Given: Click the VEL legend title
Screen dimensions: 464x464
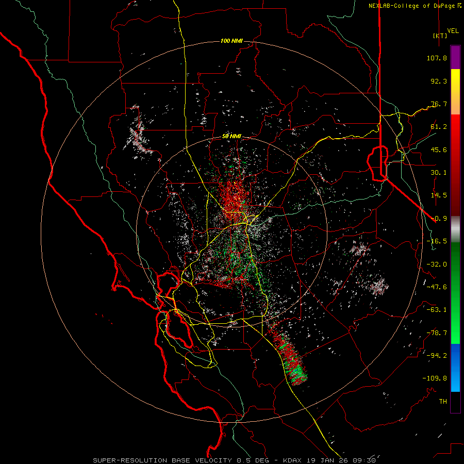Looking at the screenshot, I should pos(453,30).
